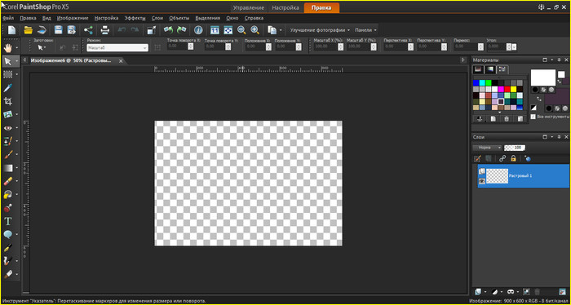Select the Pick pointer tool

pyautogui.click(x=7, y=61)
